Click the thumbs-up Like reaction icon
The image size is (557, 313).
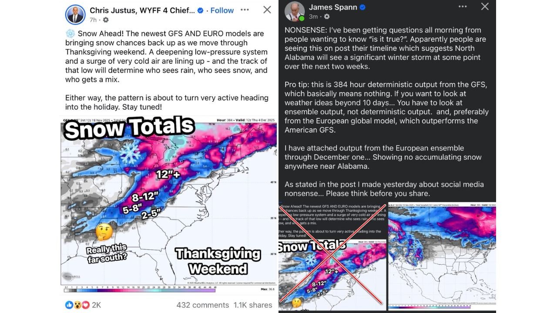coord(69,305)
